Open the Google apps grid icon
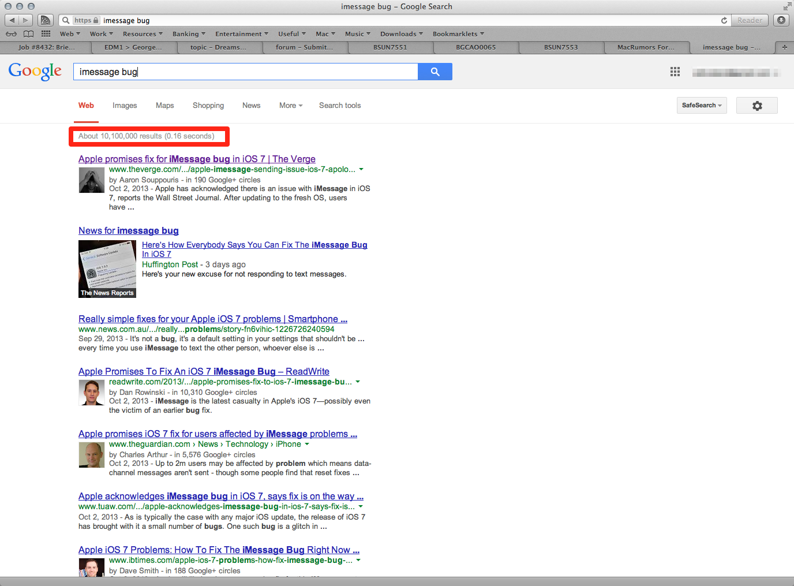Image resolution: width=794 pixels, height=586 pixels. point(675,72)
